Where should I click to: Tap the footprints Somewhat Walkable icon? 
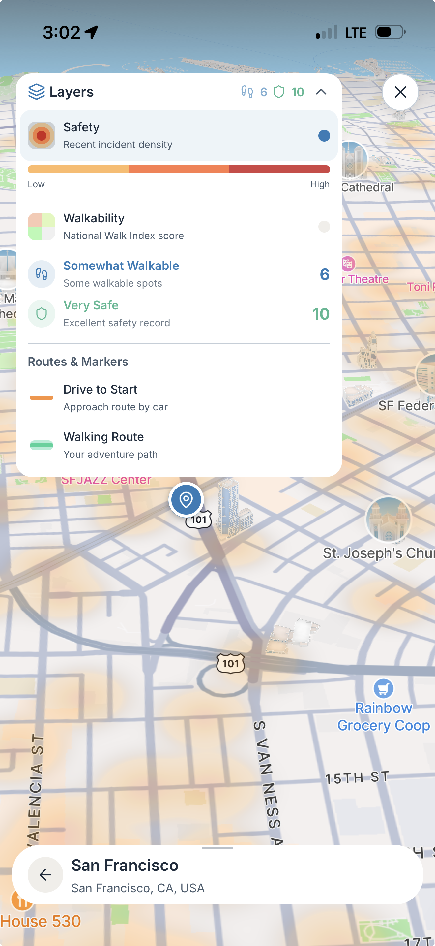click(42, 274)
